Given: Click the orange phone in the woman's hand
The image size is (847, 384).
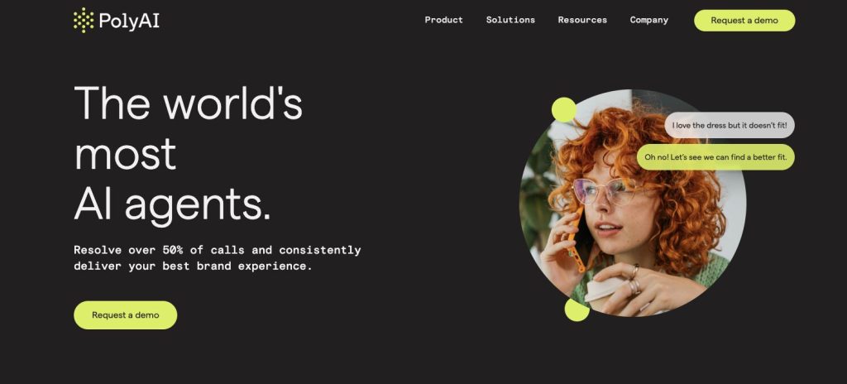Looking at the screenshot, I should click(x=575, y=239).
